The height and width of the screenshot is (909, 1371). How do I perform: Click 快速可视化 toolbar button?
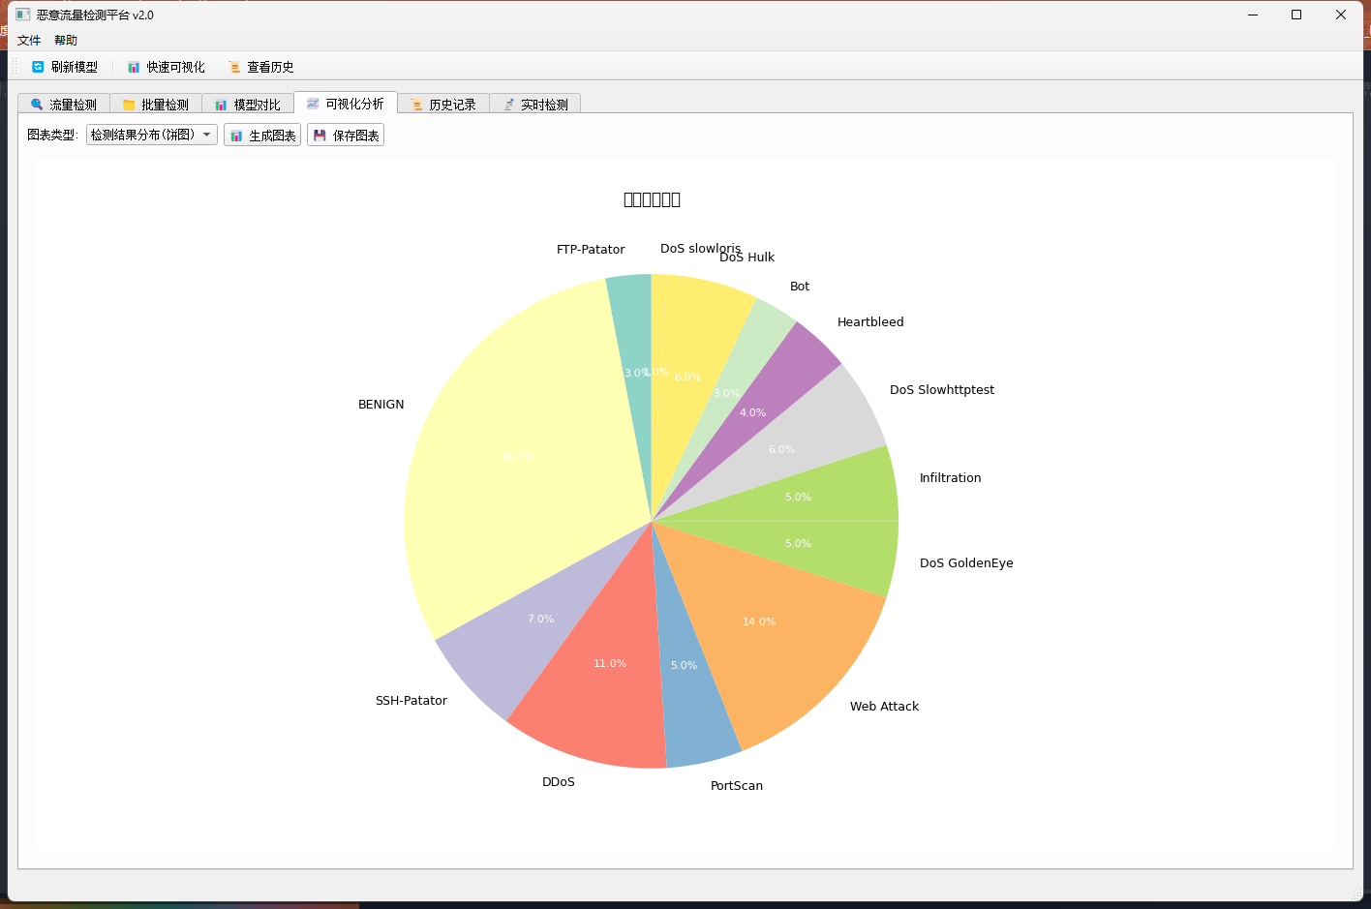[x=167, y=67]
